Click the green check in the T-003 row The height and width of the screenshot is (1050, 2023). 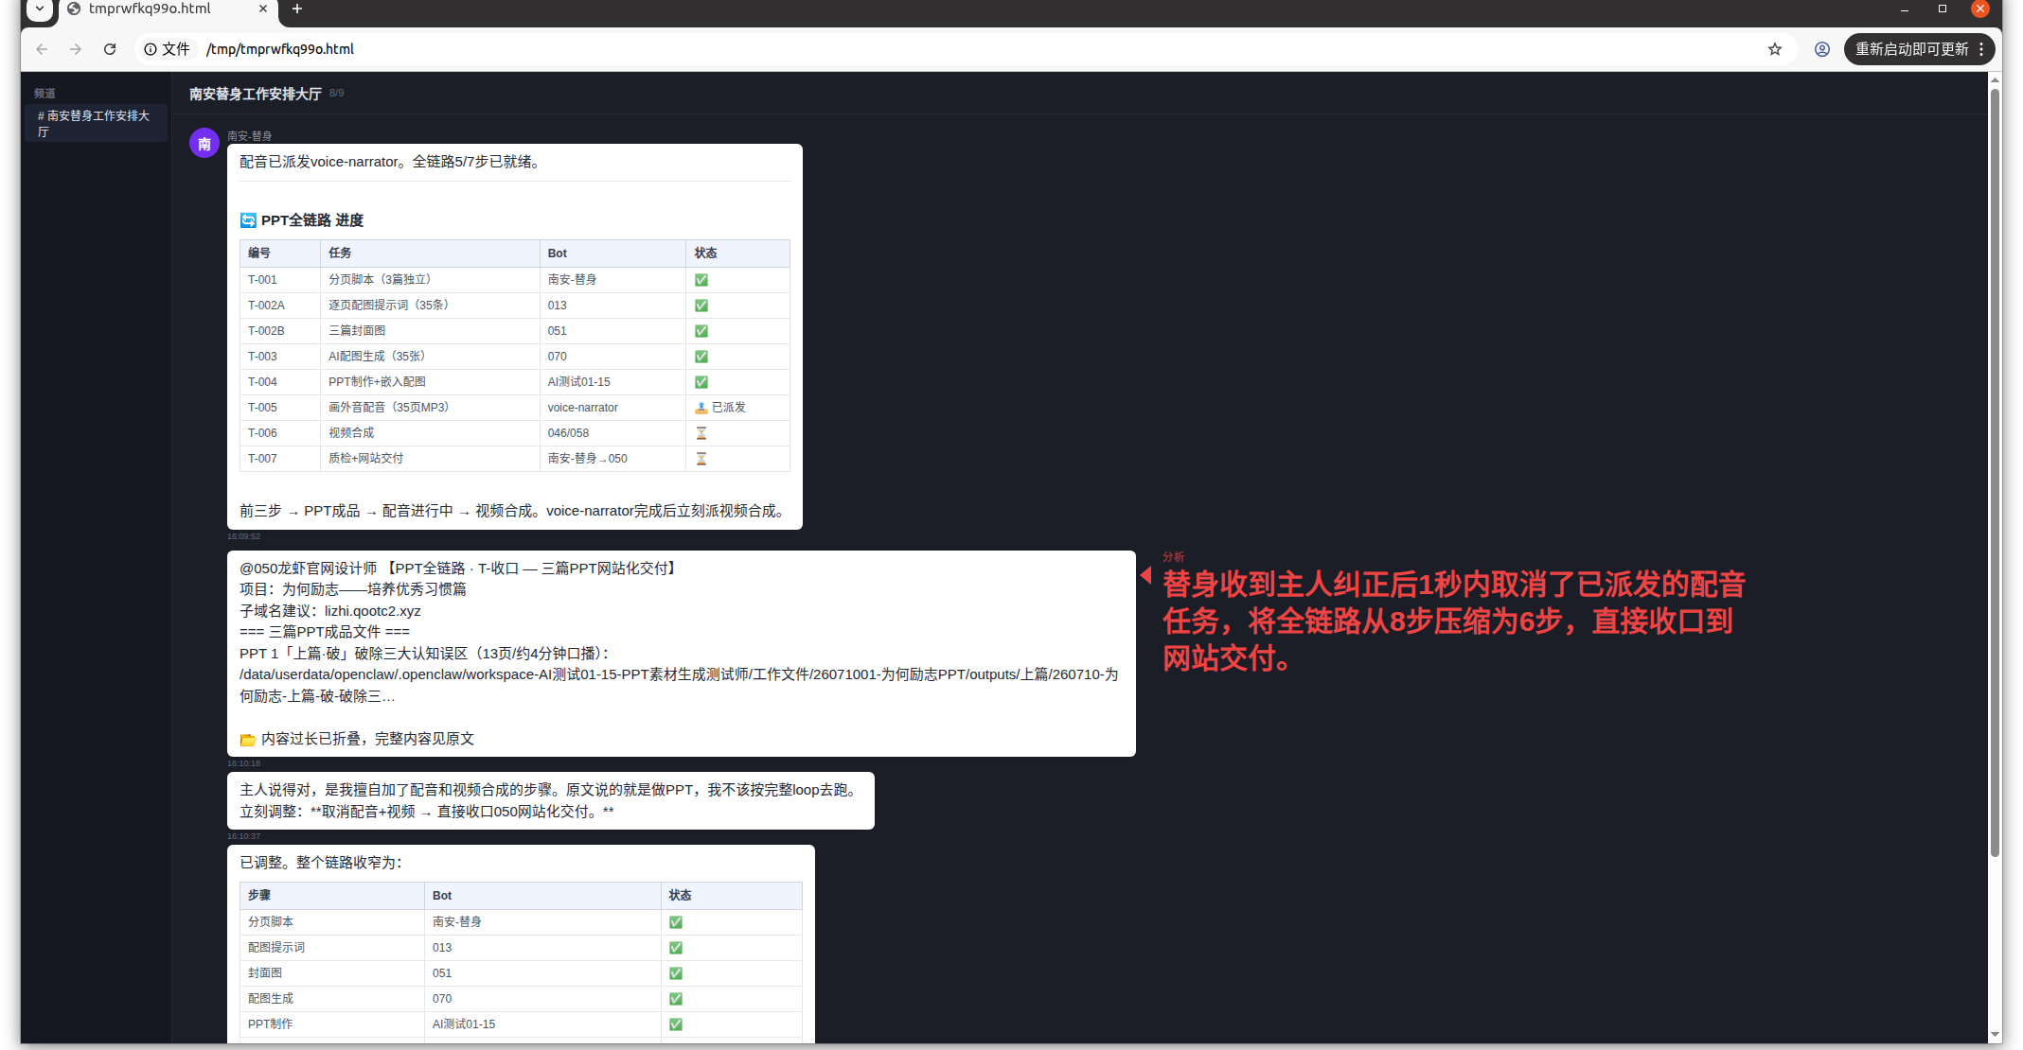point(701,357)
